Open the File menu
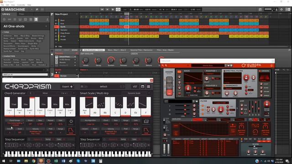Image resolution: width=292 pixels, height=164 pixels. (2, 5)
